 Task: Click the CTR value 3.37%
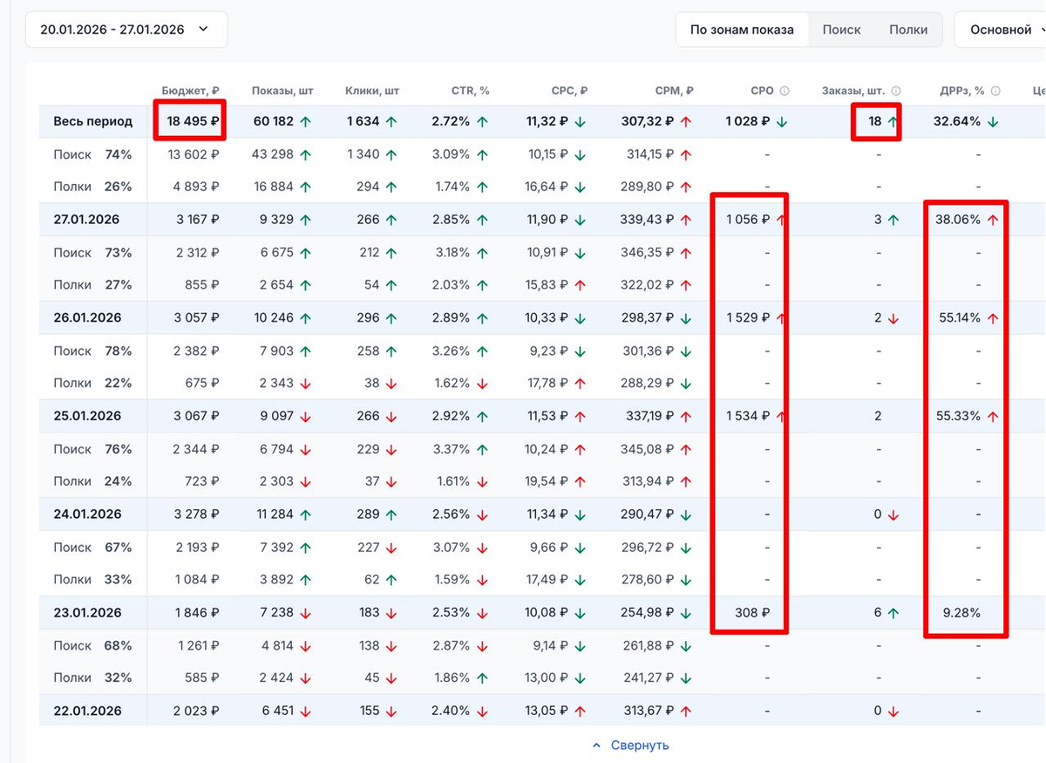pyautogui.click(x=451, y=449)
